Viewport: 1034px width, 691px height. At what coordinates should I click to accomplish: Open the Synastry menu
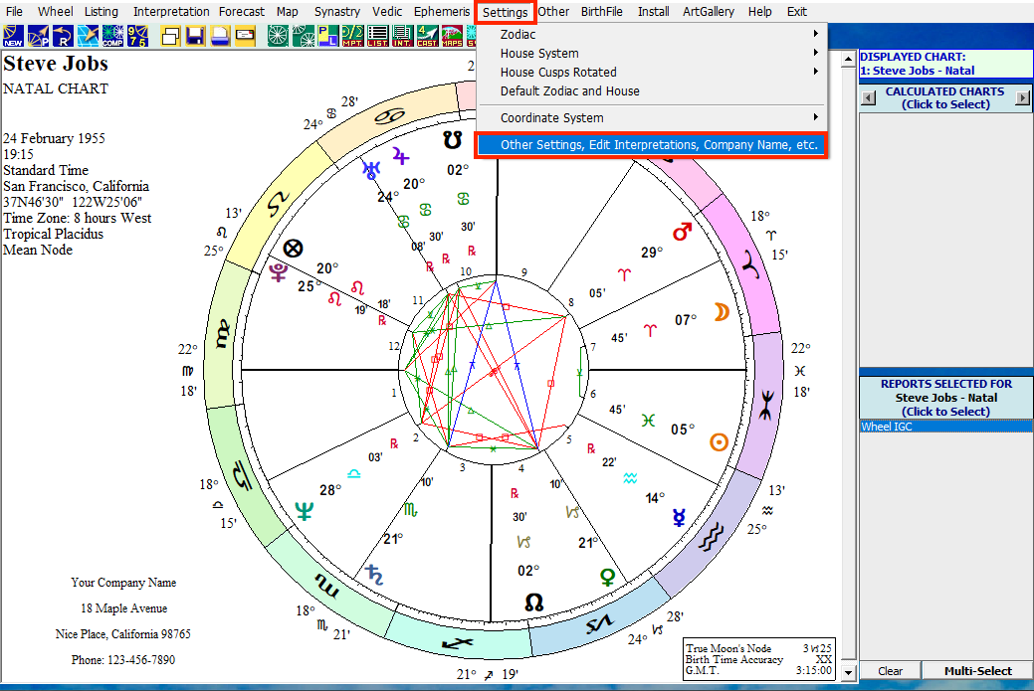click(337, 12)
